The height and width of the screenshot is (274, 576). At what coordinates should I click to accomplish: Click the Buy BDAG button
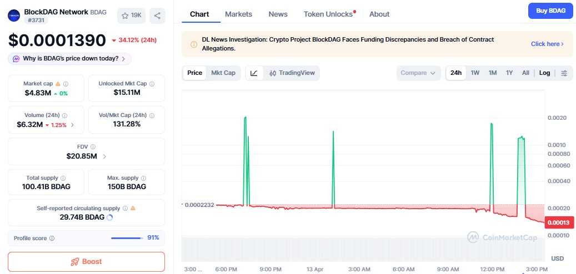point(550,11)
